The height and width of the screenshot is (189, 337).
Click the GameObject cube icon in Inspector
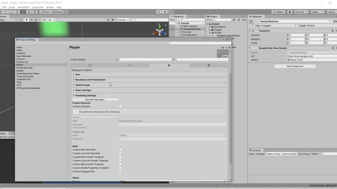tap(251, 22)
